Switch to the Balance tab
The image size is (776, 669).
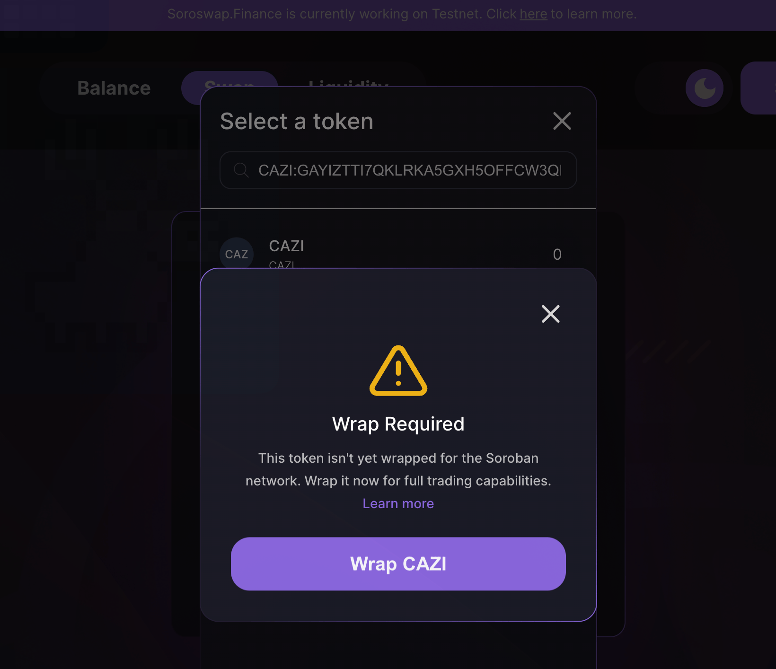click(114, 88)
